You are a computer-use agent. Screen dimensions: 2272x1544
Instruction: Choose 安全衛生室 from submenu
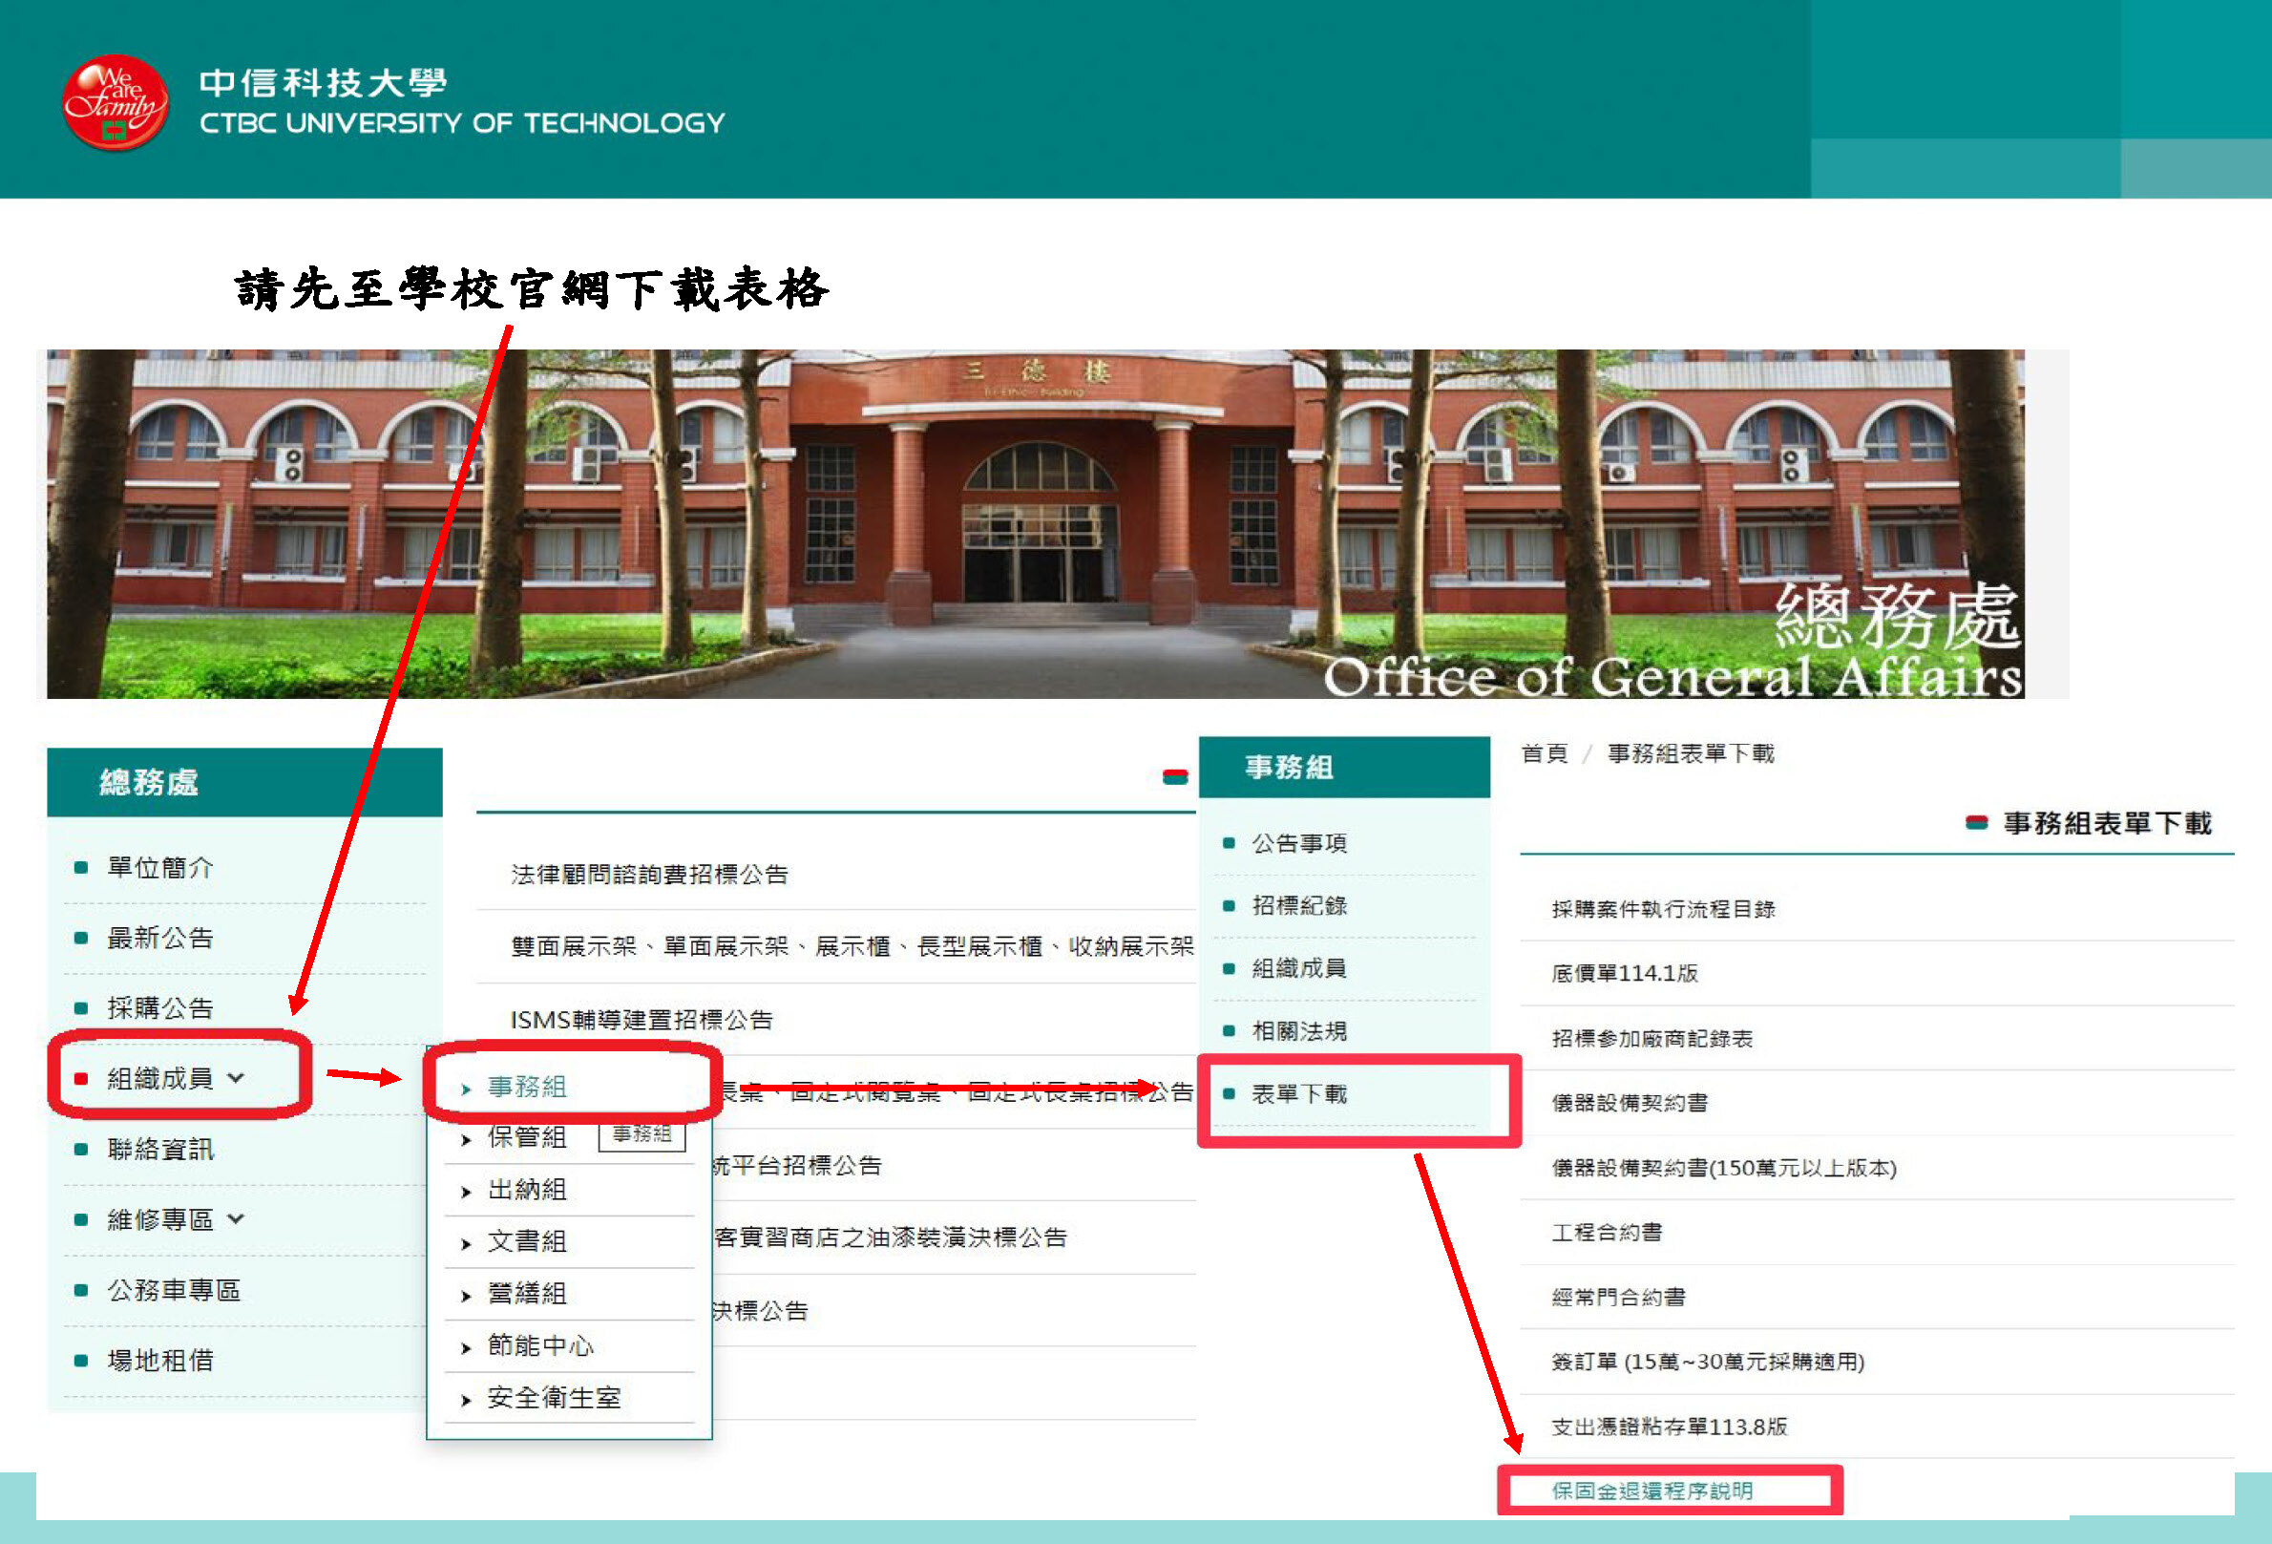pos(555,1397)
